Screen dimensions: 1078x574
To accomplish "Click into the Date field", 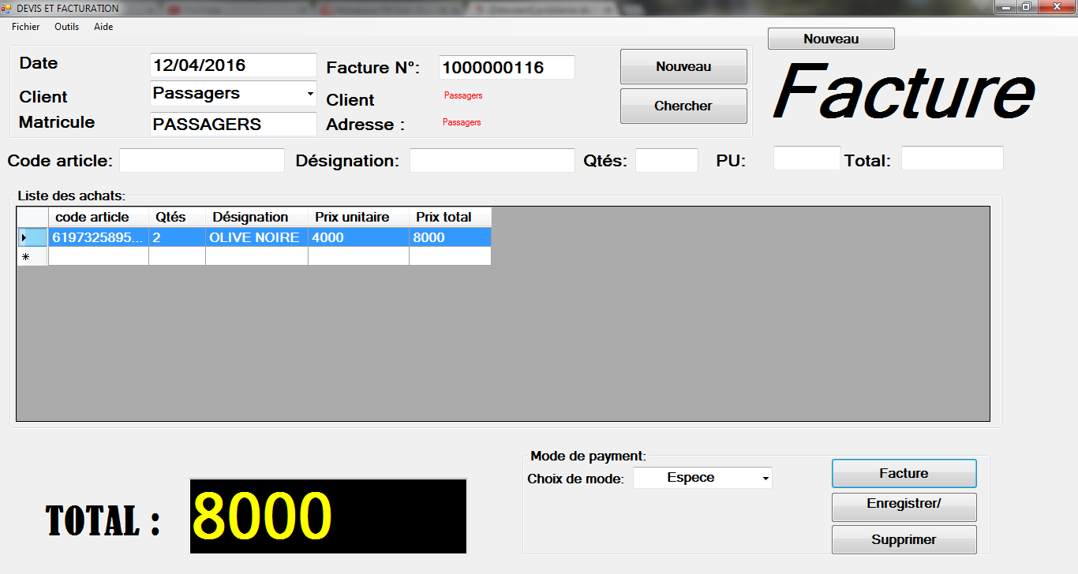I will pyautogui.click(x=233, y=65).
